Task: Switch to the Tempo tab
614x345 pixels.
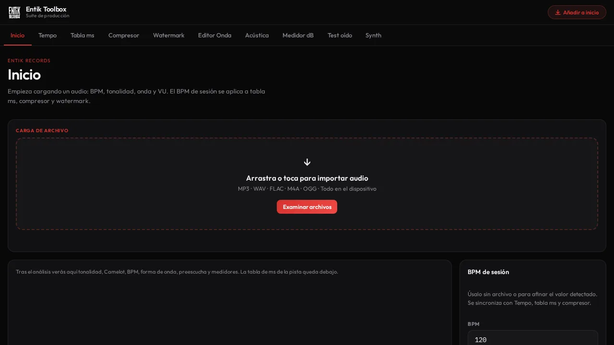Action: [x=47, y=35]
